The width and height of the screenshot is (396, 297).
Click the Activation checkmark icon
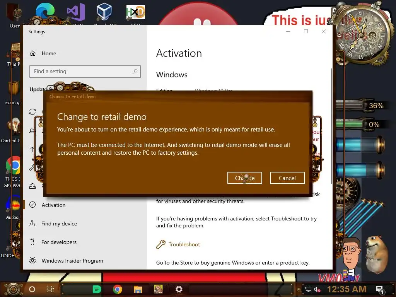click(32, 205)
